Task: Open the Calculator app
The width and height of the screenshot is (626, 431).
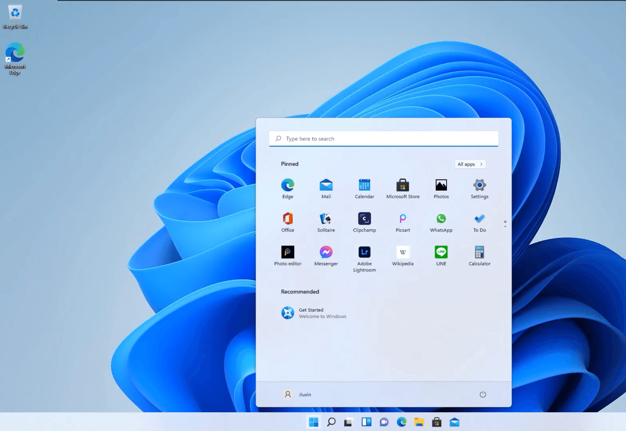Action: tap(479, 256)
